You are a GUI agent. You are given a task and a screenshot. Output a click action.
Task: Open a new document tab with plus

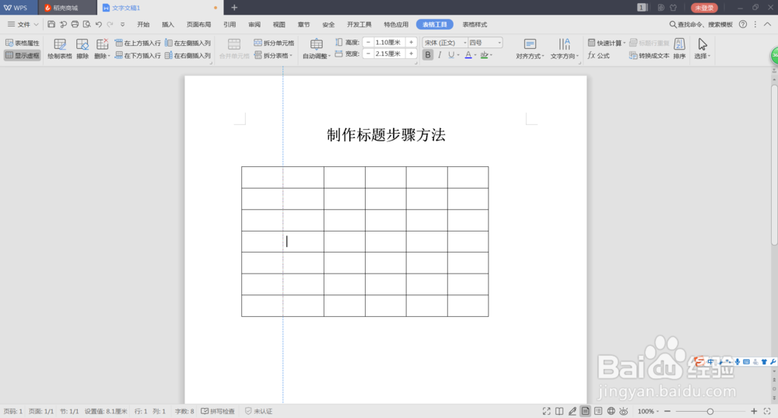click(x=234, y=8)
